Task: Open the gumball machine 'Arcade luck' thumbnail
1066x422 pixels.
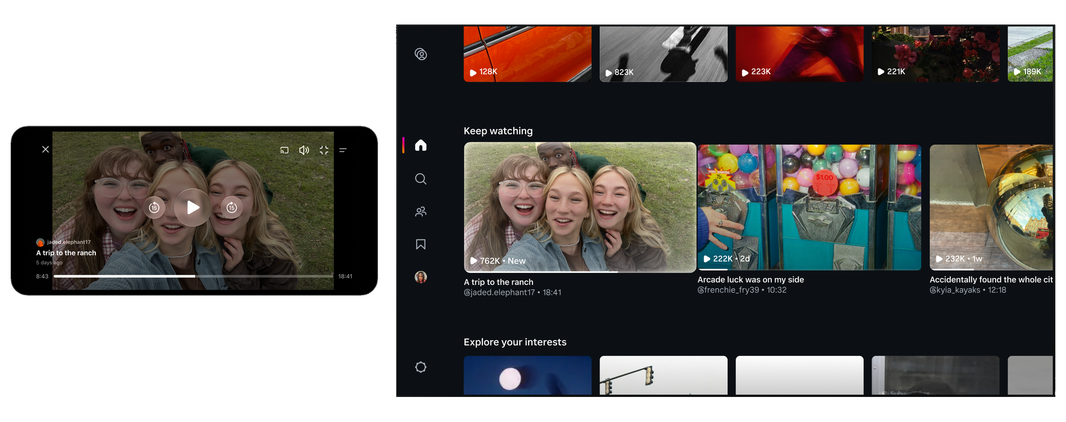Action: click(x=809, y=207)
